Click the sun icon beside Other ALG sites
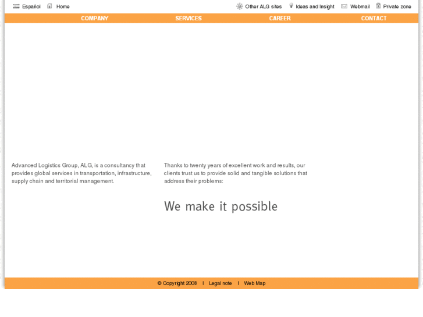Viewport: 423px width, 317px height. coord(240,6)
